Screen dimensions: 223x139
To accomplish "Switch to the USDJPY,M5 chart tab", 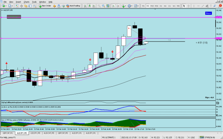I will (35, 133).
